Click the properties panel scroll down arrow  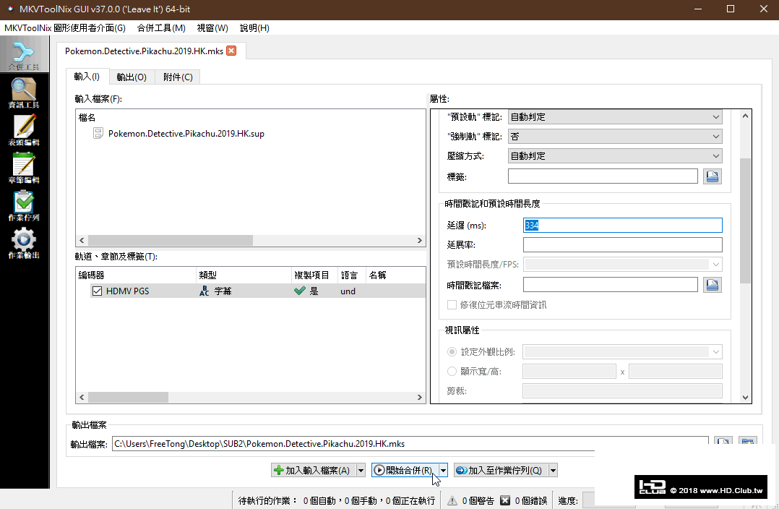tap(745, 397)
